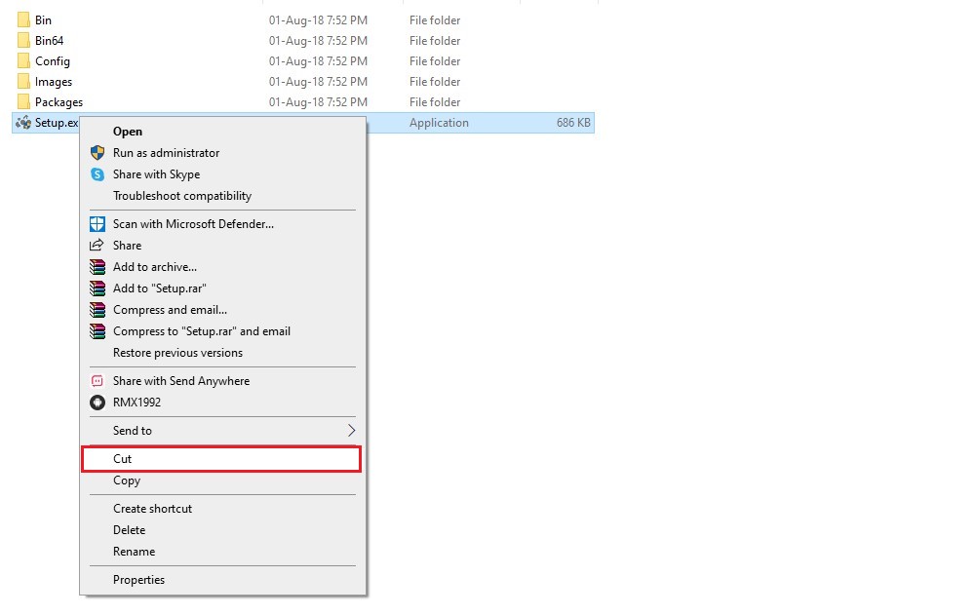Click the Send Anywhere icon in the menu

pyautogui.click(x=97, y=380)
